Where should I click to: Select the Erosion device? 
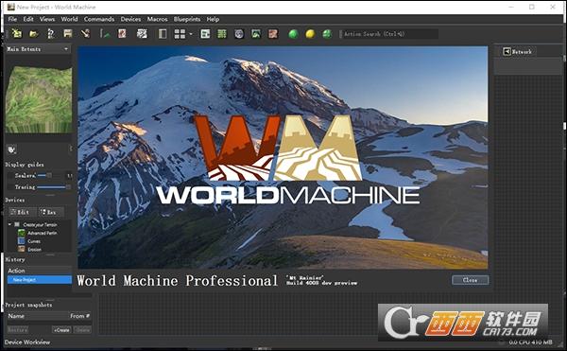click(x=34, y=250)
